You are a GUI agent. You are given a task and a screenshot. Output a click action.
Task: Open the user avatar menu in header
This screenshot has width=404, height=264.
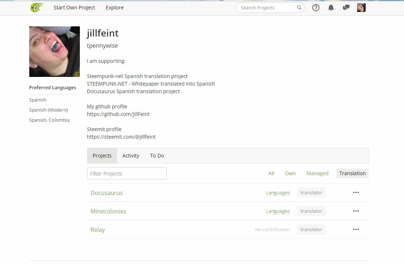(x=361, y=8)
